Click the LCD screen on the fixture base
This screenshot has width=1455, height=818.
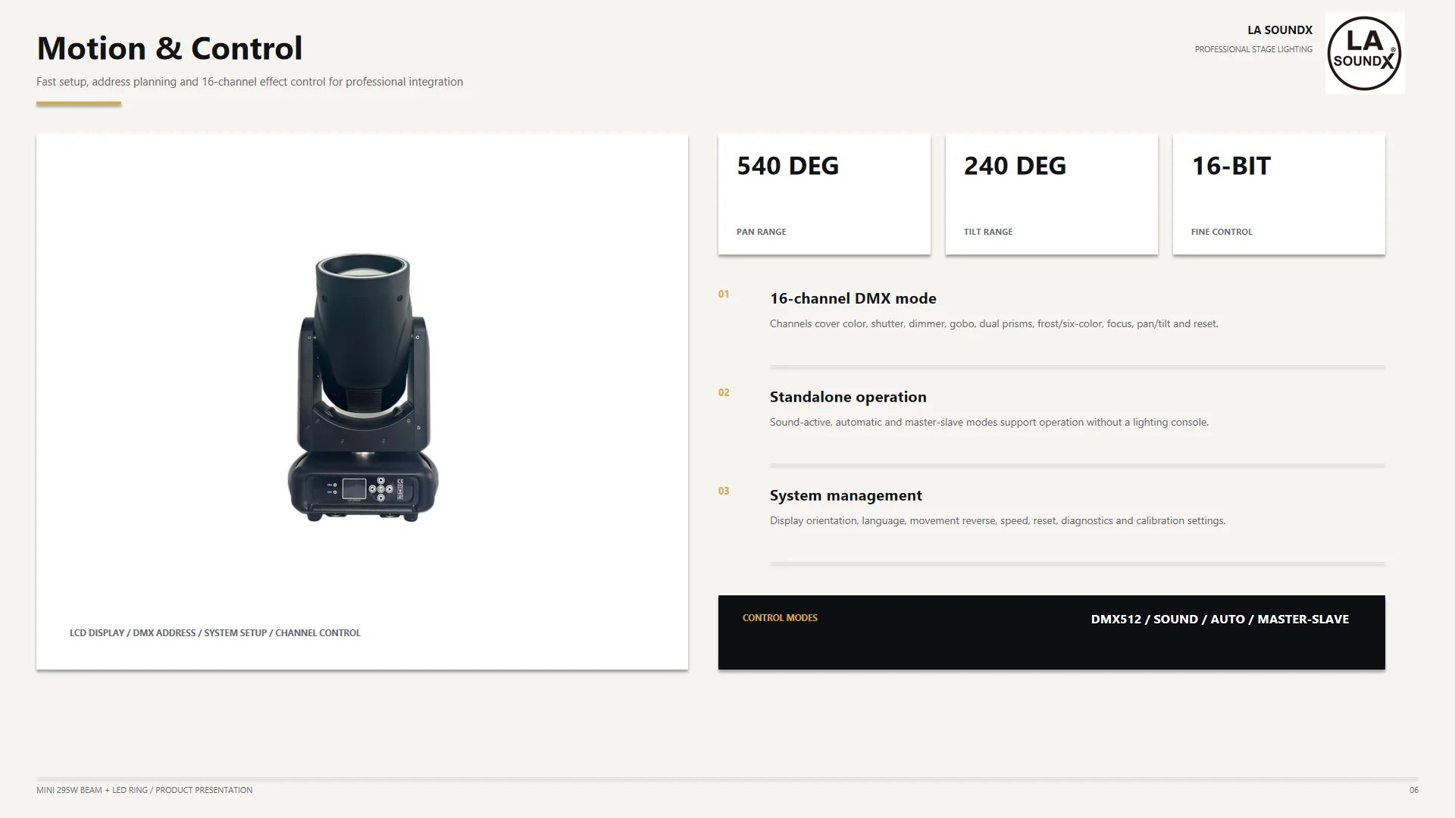pyautogui.click(x=354, y=489)
